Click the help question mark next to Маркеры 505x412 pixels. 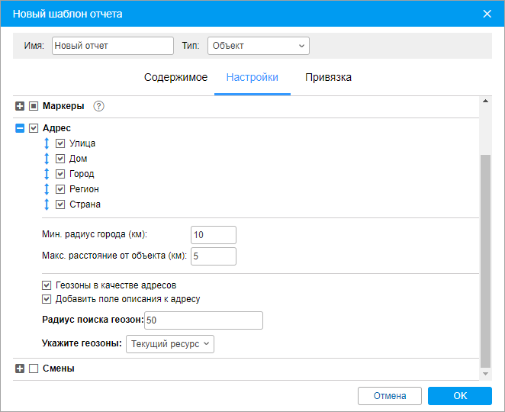coord(98,107)
